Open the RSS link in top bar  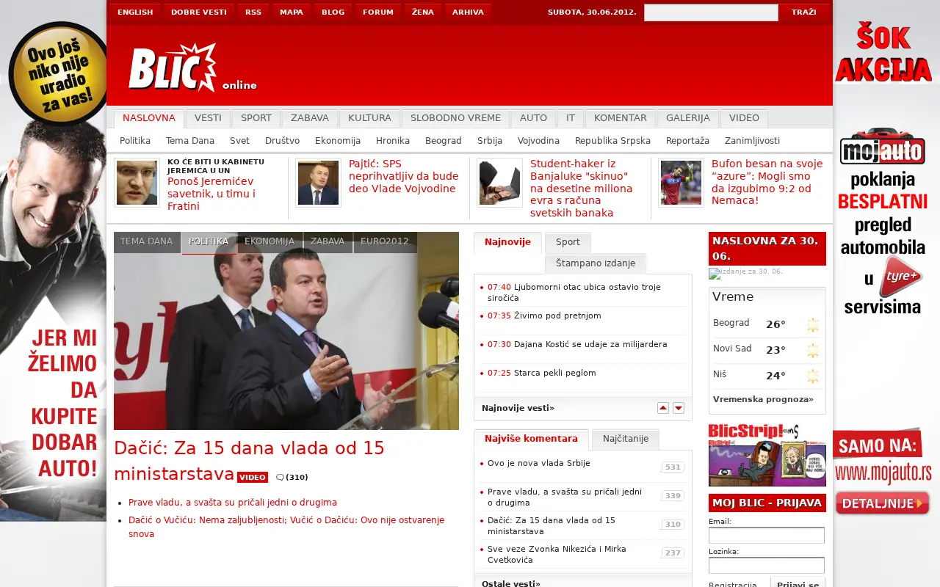click(253, 12)
